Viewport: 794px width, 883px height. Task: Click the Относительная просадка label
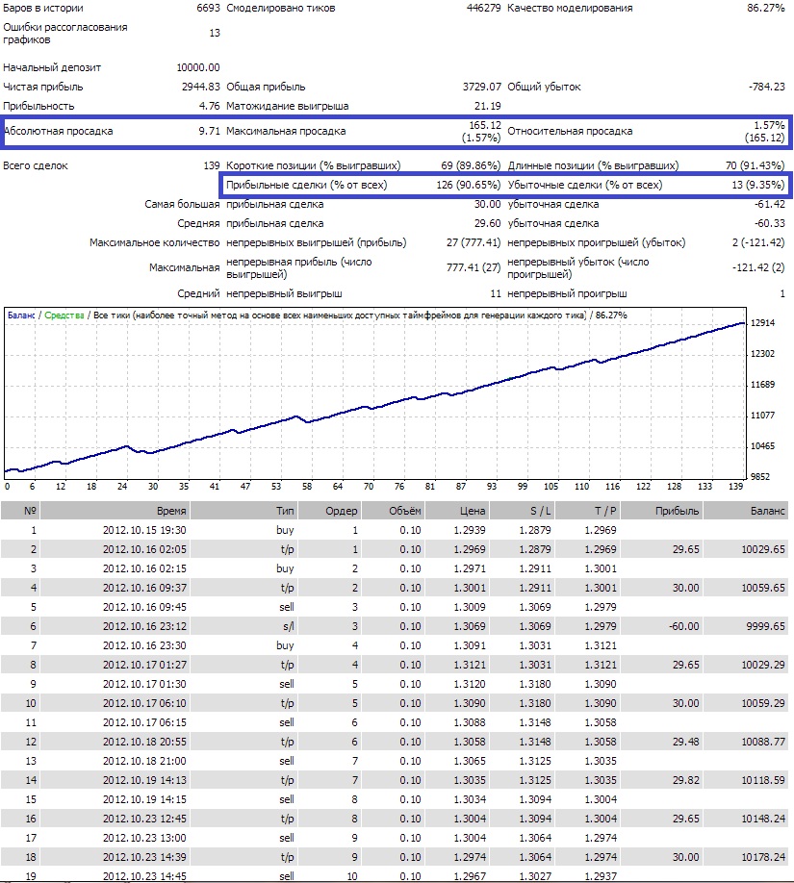click(570, 131)
